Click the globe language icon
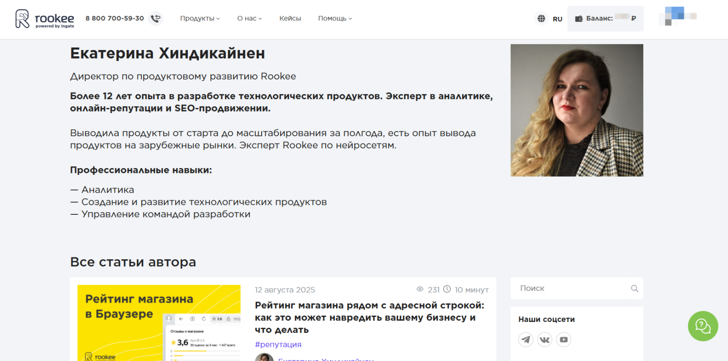This screenshot has height=361, width=728. pos(541,19)
